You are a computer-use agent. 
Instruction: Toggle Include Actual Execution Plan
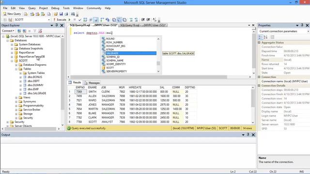click(102, 19)
